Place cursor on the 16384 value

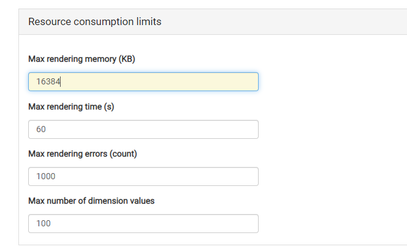(48, 81)
